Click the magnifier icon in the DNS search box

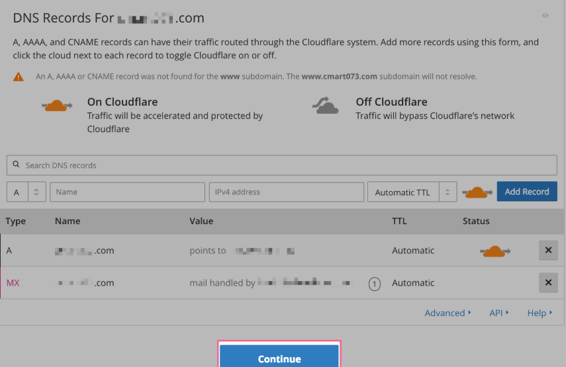pos(16,165)
